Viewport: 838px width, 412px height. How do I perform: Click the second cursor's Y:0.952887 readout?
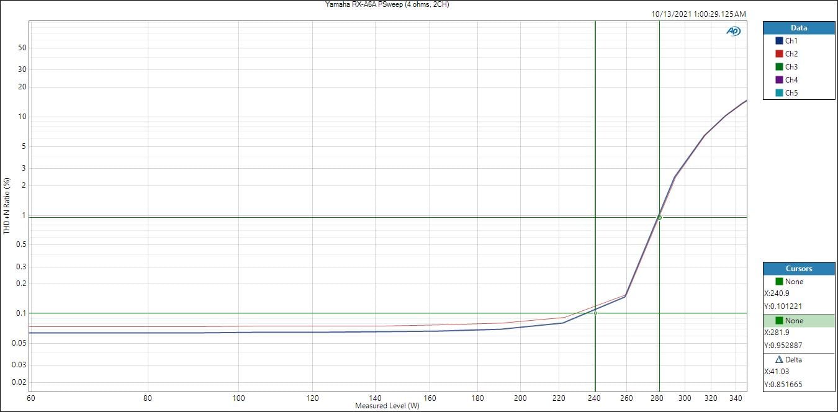(x=783, y=345)
